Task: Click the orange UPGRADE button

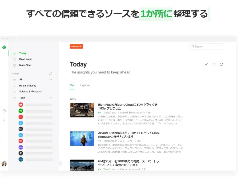Action: (x=76, y=46)
